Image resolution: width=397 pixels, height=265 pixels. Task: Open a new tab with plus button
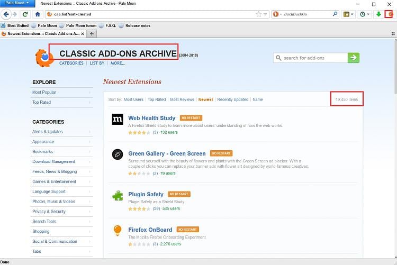(92, 34)
